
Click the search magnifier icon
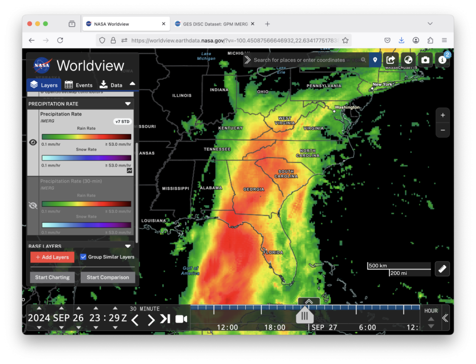coord(363,60)
